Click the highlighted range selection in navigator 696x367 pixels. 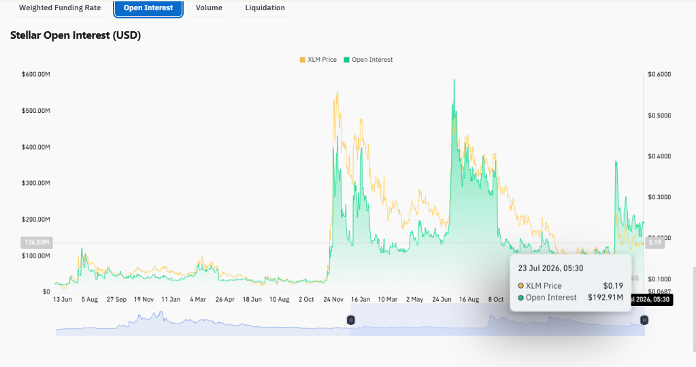(x=497, y=319)
